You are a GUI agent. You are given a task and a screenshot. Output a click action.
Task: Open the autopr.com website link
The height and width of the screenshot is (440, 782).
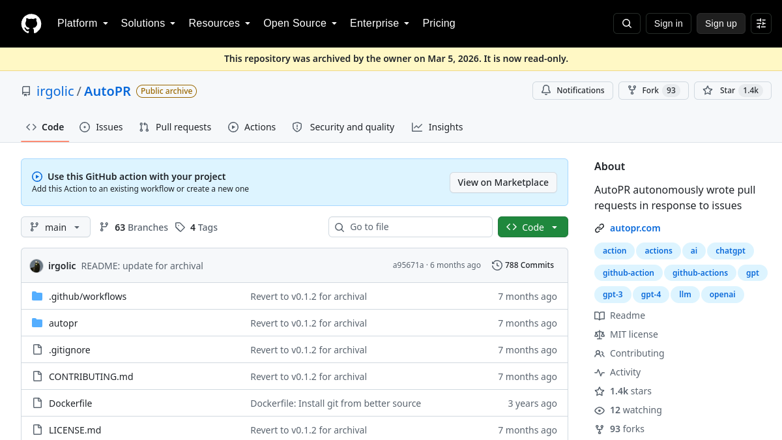[635, 228]
